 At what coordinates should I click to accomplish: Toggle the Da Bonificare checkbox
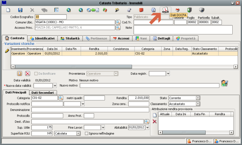(36, 73)
